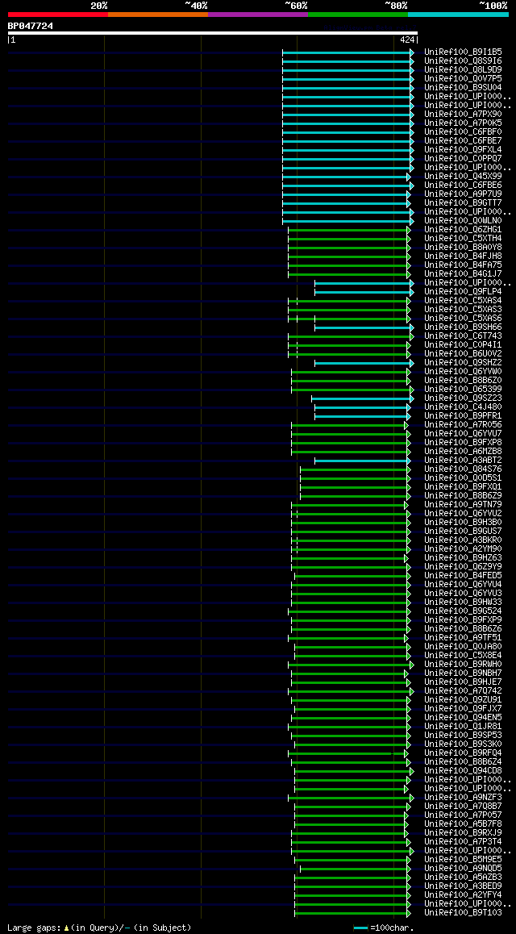Choose the UniRef100_Q9ZU91 label
The image size is (516, 934).
pos(463,700)
